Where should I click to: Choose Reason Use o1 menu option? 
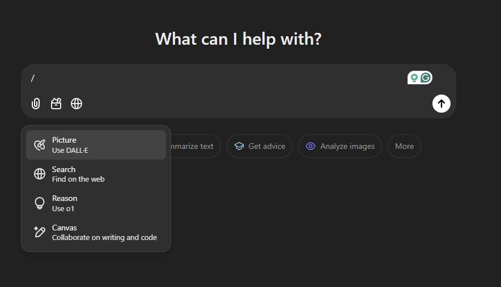[x=96, y=203]
